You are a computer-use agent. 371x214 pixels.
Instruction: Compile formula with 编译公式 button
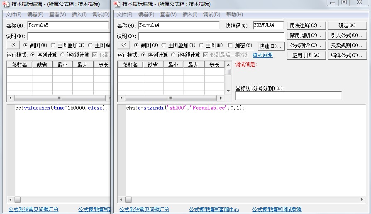coord(347,56)
